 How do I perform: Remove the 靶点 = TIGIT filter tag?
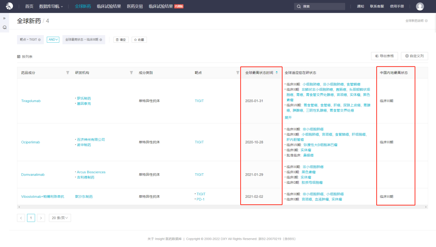tap(40, 39)
